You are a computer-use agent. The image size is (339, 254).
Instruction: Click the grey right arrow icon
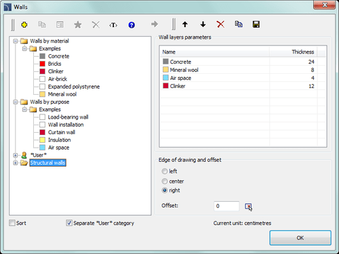[x=155, y=24]
